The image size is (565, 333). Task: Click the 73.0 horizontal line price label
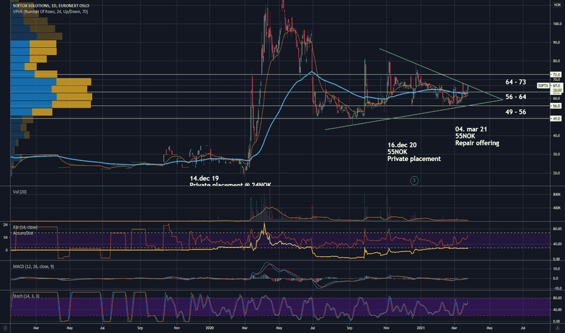pos(557,74)
